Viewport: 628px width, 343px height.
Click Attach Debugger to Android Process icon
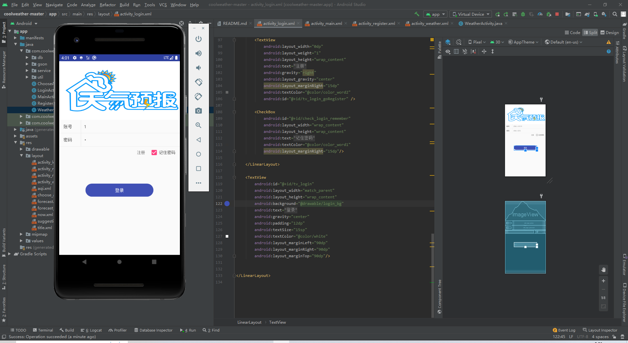click(x=549, y=14)
